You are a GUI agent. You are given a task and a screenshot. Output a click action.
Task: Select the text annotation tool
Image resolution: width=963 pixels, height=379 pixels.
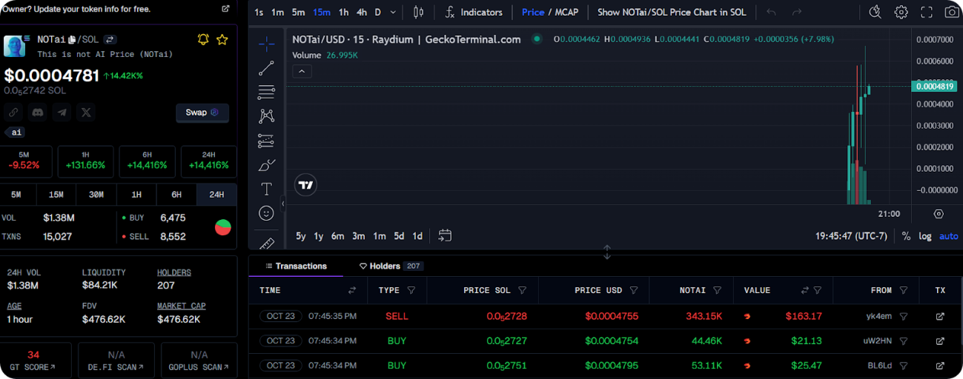click(266, 189)
